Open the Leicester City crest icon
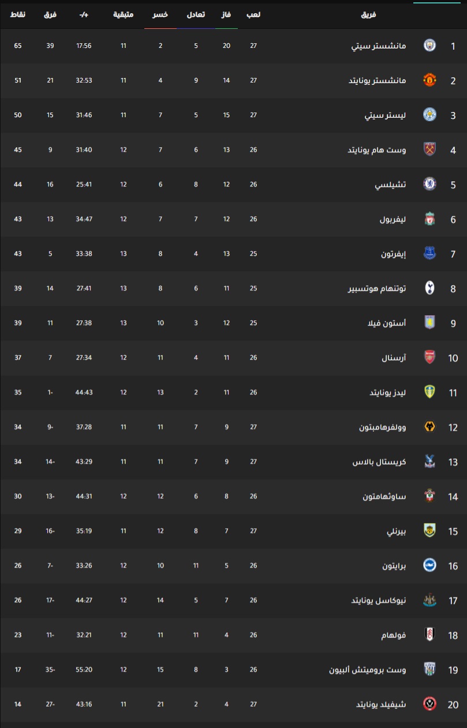Image resolution: width=467 pixels, height=728 pixels. (x=429, y=115)
